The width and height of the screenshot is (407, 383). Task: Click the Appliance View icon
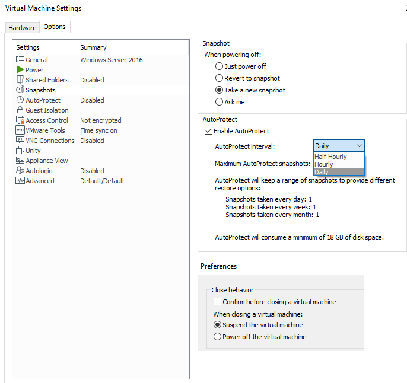[20, 160]
